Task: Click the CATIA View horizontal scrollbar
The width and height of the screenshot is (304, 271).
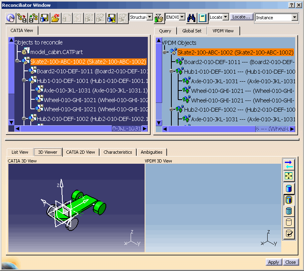Action: (80, 128)
